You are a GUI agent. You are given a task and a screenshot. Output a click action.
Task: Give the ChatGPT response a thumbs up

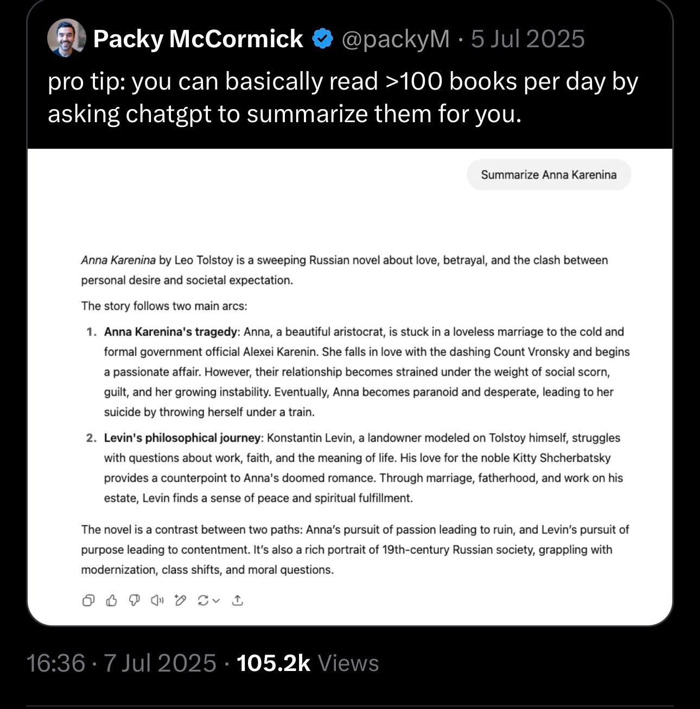click(x=111, y=600)
